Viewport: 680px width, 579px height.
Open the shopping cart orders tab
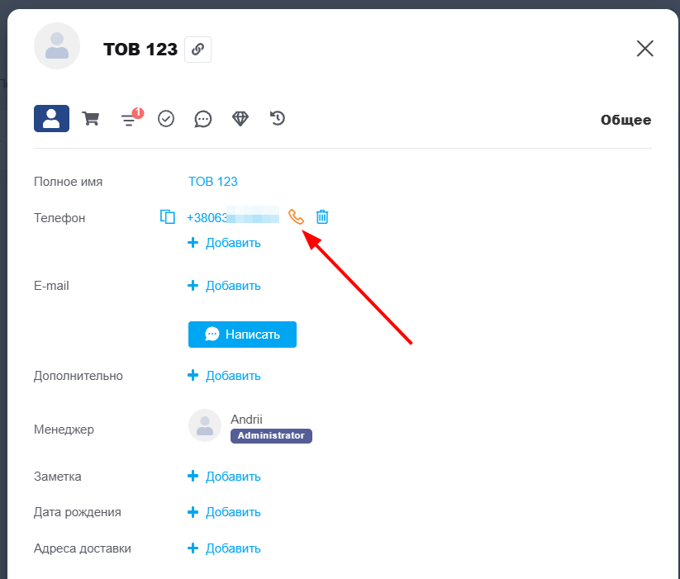pyautogui.click(x=91, y=119)
